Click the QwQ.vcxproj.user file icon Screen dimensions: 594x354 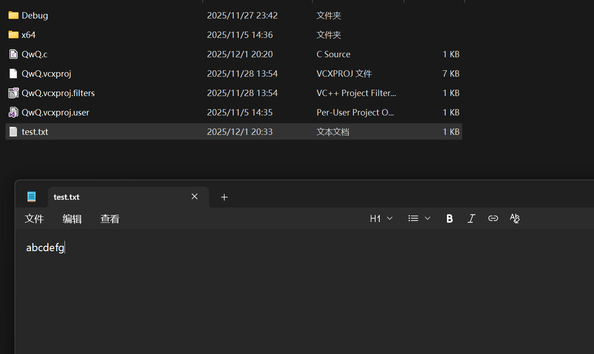[x=14, y=112]
